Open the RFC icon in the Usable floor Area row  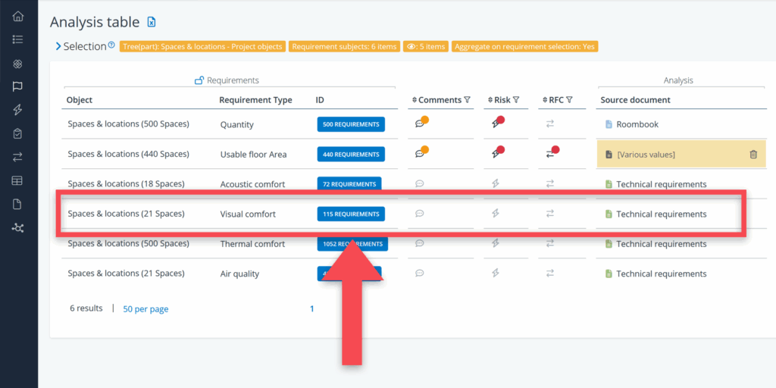point(551,154)
